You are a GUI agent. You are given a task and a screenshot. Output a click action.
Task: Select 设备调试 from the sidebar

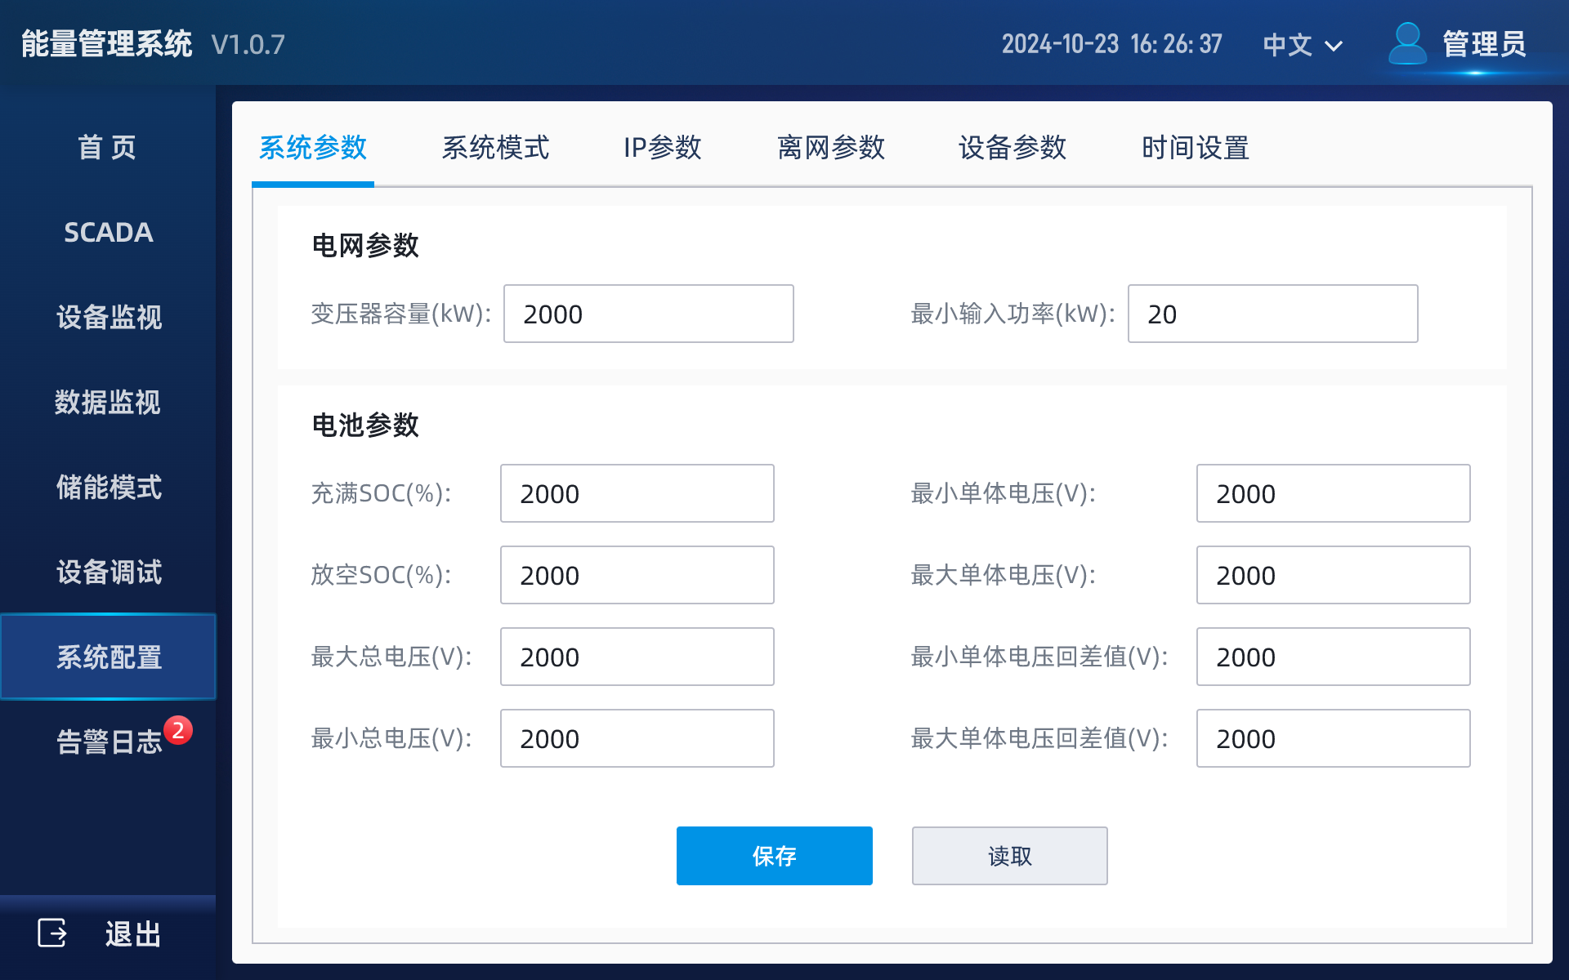(107, 573)
